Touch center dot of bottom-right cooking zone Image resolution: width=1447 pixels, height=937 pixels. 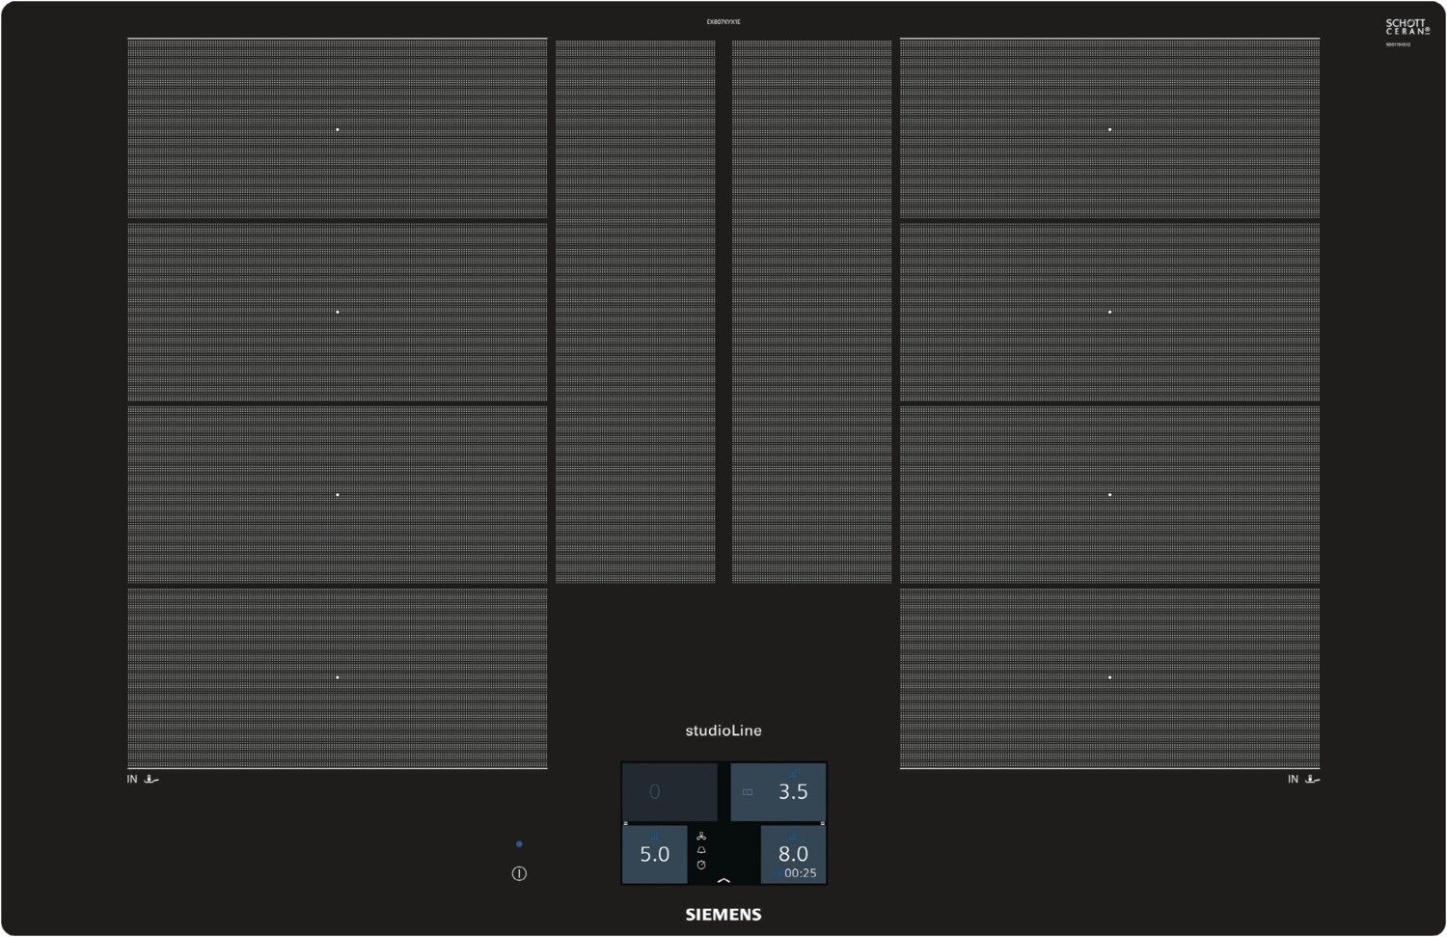tap(1110, 677)
